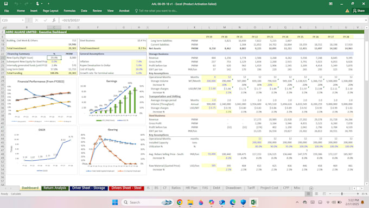Open the Project Cost sheet tab
Viewport: 369px width, 208px height.
coord(269,188)
